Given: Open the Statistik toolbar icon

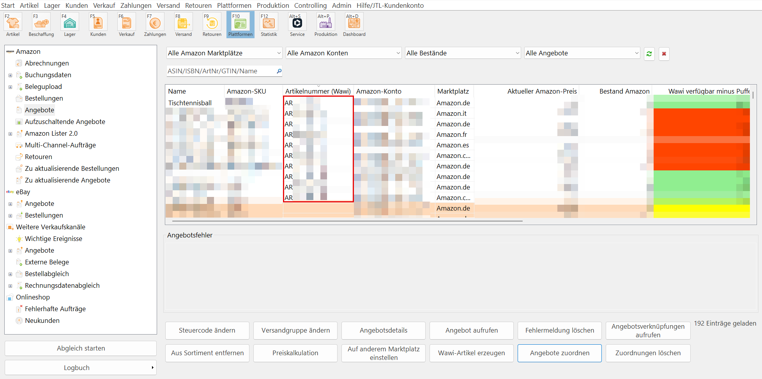Looking at the screenshot, I should 269,24.
